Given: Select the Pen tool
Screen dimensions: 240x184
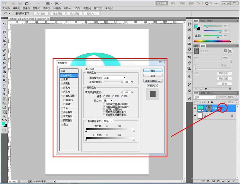Looking at the screenshot, I should click(4, 85).
